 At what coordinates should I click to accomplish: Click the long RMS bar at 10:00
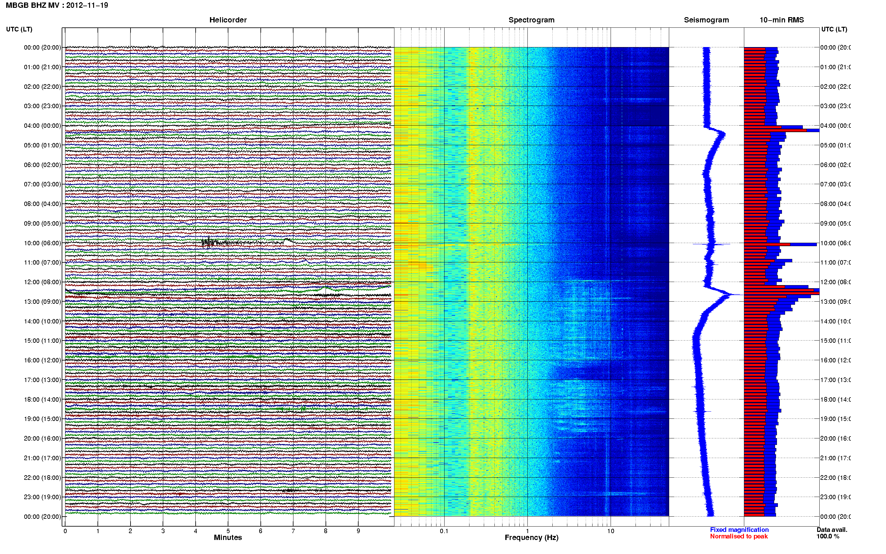[x=780, y=244]
